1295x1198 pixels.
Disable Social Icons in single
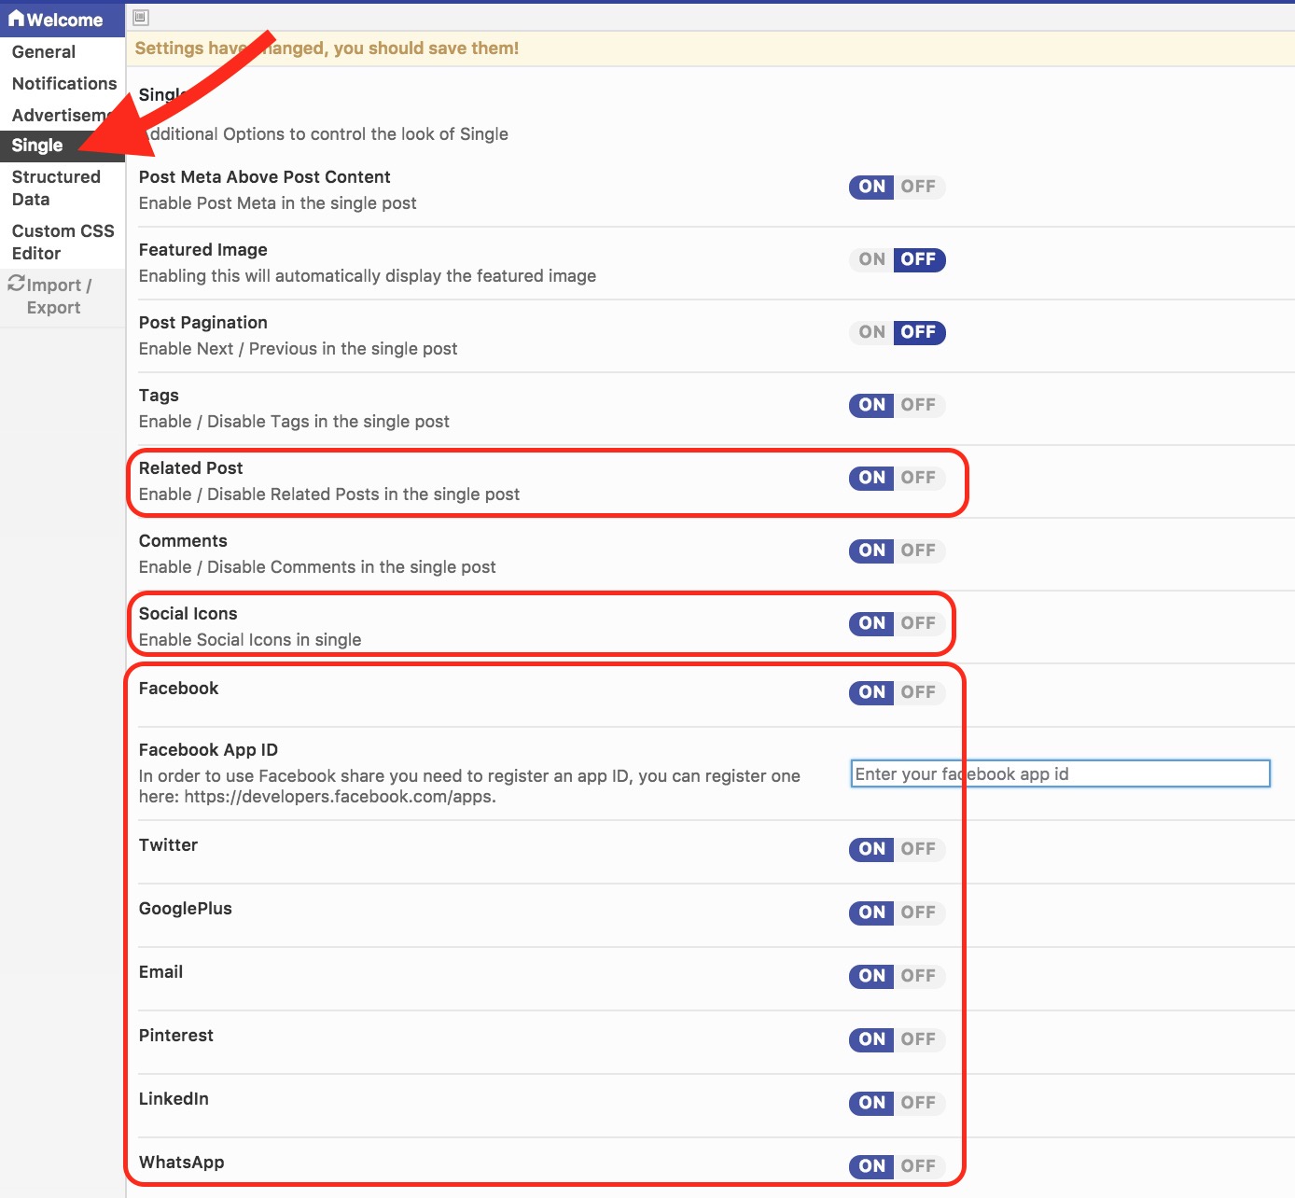pyautogui.click(x=918, y=623)
